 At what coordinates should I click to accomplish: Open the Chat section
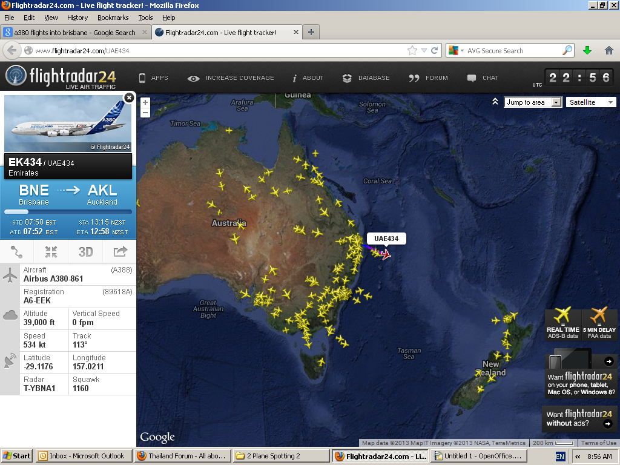(x=483, y=78)
